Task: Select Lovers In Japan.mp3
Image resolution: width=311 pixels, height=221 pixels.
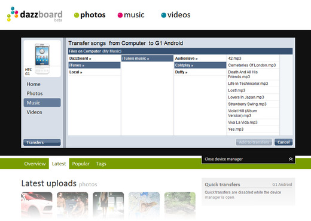Action: (253, 97)
